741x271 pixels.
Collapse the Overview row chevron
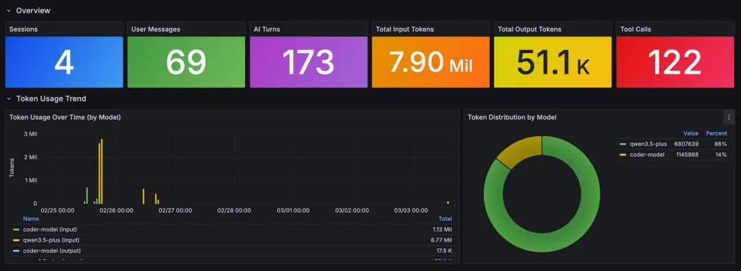coord(8,10)
